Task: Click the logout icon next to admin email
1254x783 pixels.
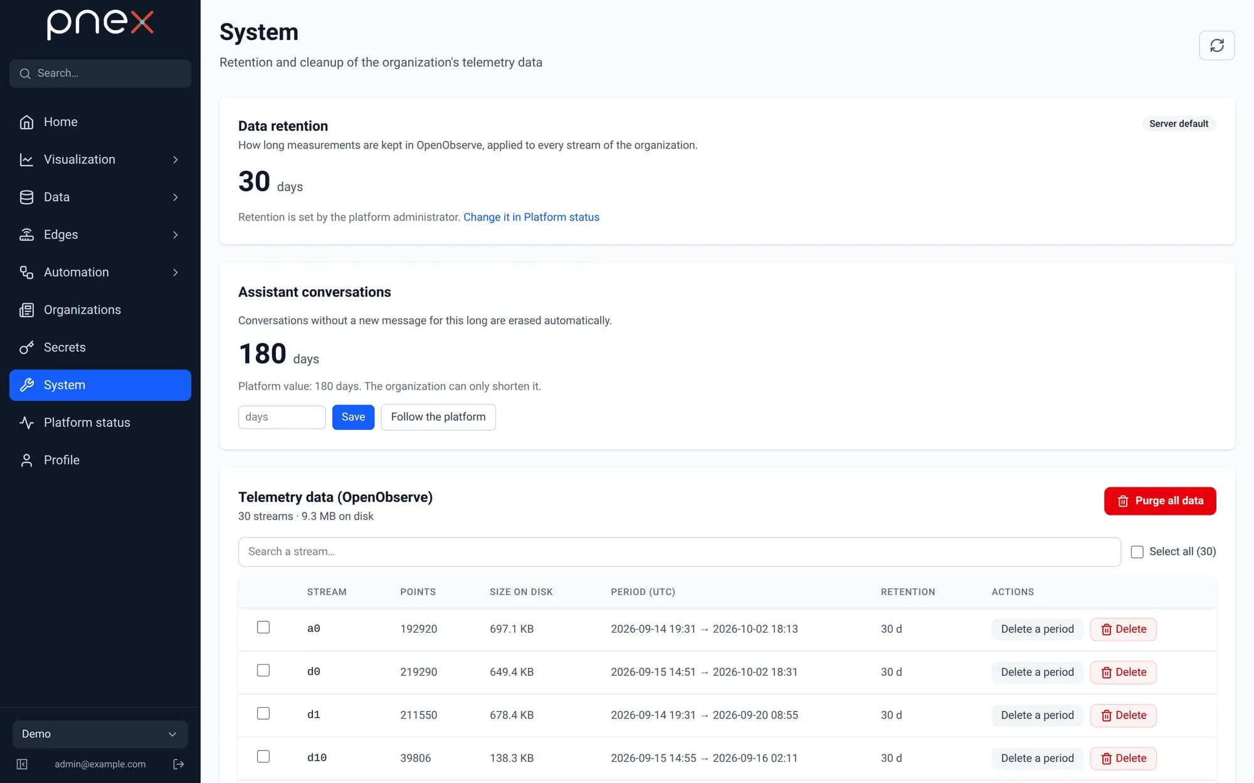Action: [179, 764]
